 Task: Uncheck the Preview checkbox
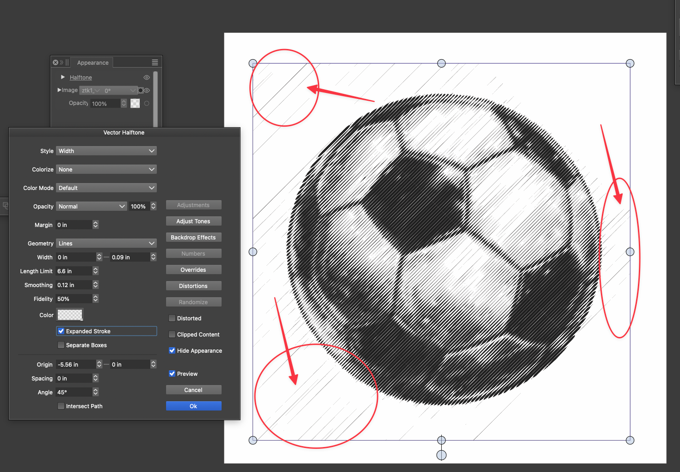pyautogui.click(x=172, y=374)
